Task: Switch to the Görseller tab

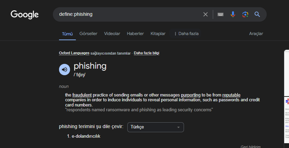Action: 88,34
